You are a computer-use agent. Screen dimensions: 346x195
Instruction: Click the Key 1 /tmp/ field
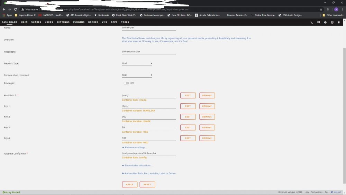coord(149,106)
